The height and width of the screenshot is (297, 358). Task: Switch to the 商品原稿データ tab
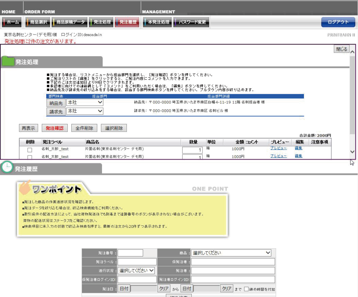70,22
